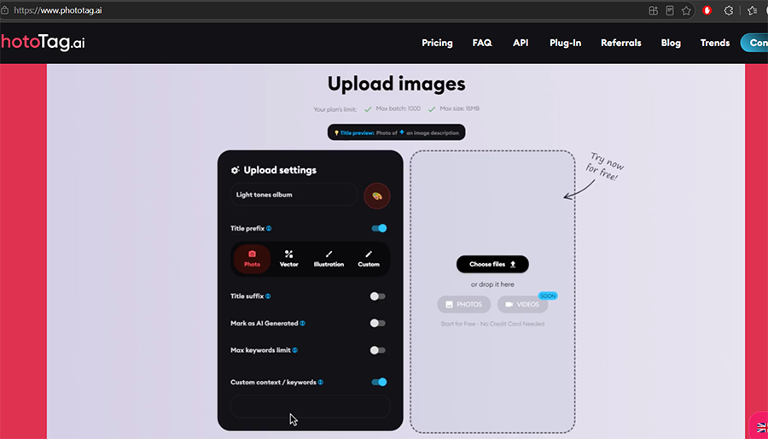
Task: Click info icon beside Max keywords limit
Action: (x=295, y=350)
